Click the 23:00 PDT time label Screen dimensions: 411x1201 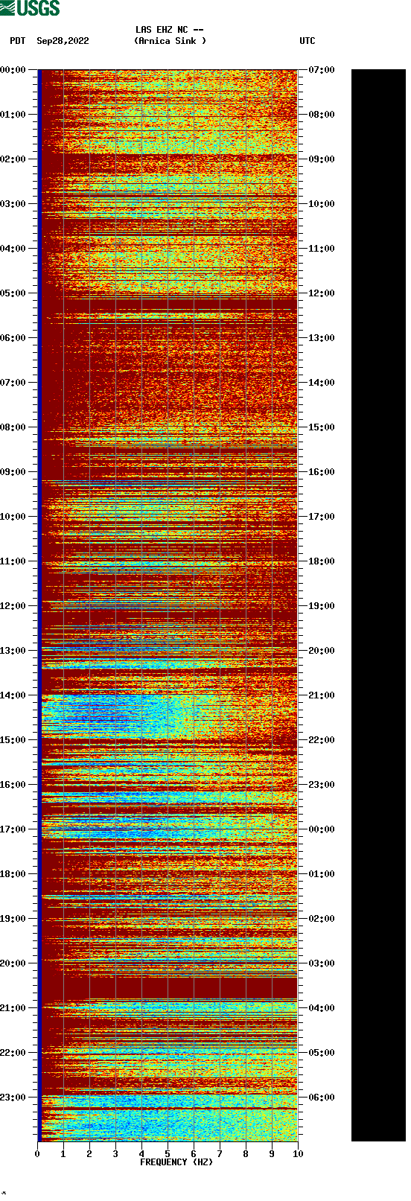click(x=13, y=1098)
